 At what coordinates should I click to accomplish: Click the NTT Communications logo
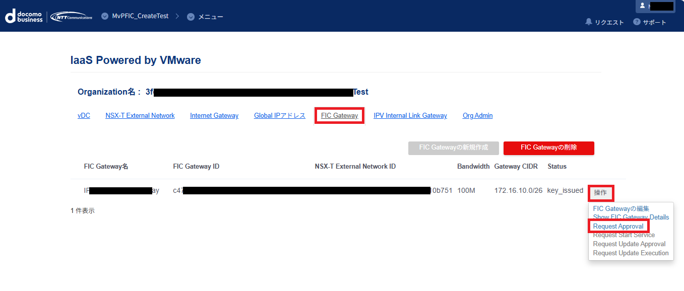(x=71, y=17)
